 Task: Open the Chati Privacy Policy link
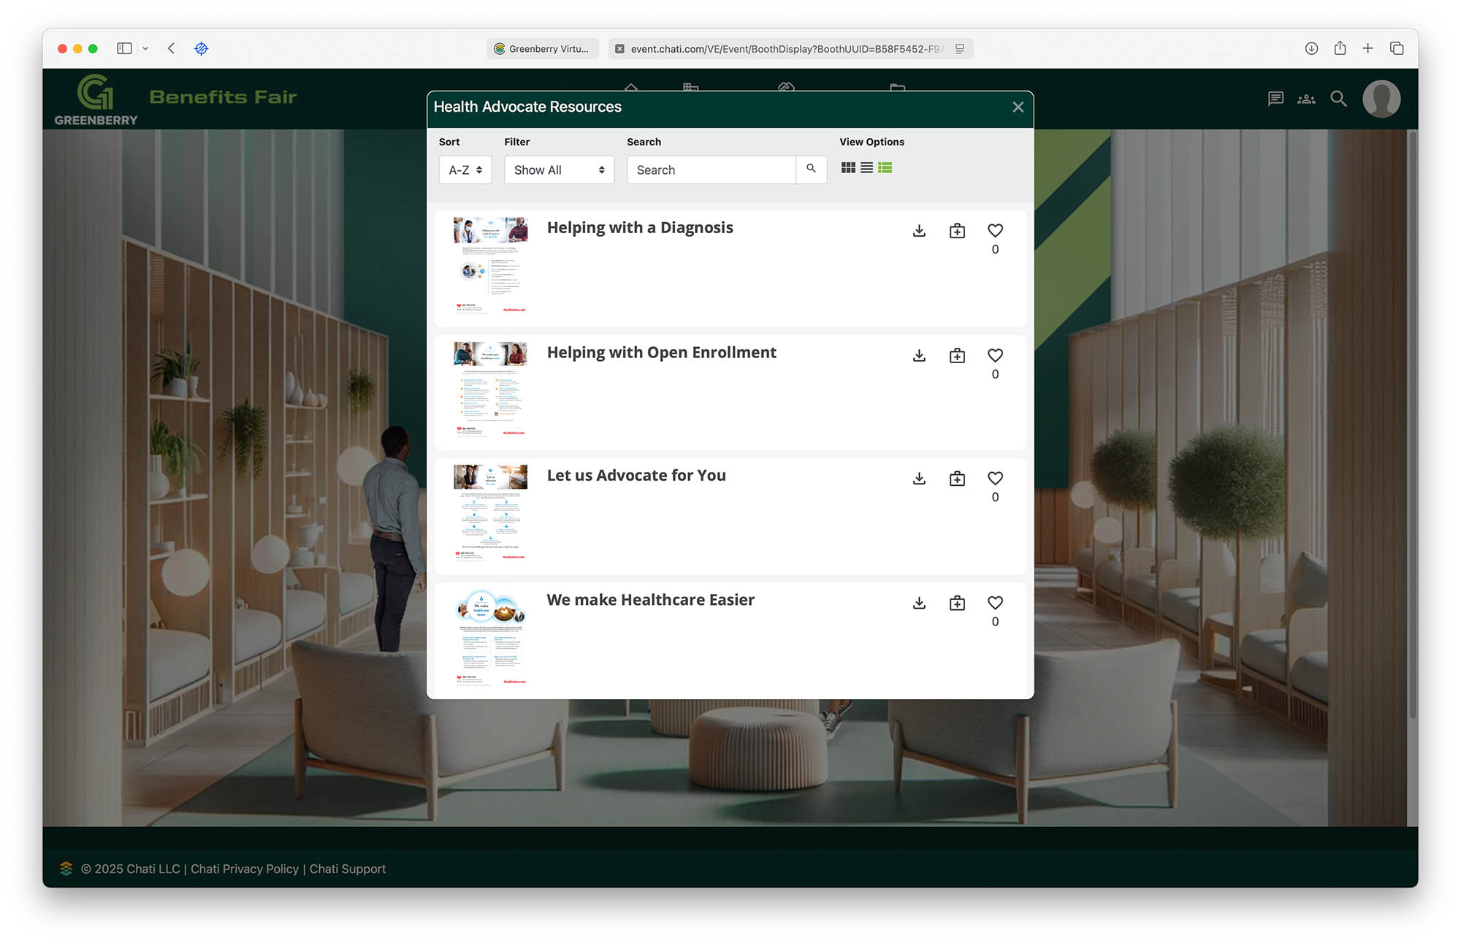245,869
